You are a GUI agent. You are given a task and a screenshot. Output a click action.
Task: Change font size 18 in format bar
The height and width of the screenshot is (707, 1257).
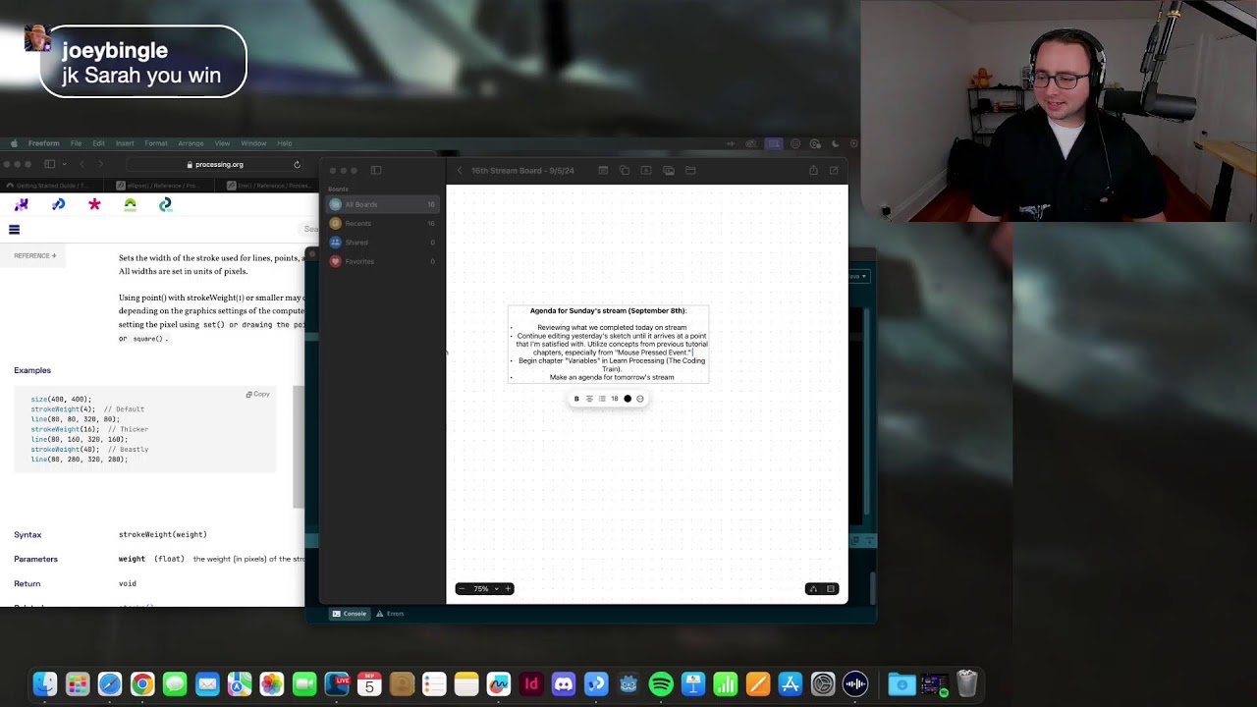(x=615, y=399)
